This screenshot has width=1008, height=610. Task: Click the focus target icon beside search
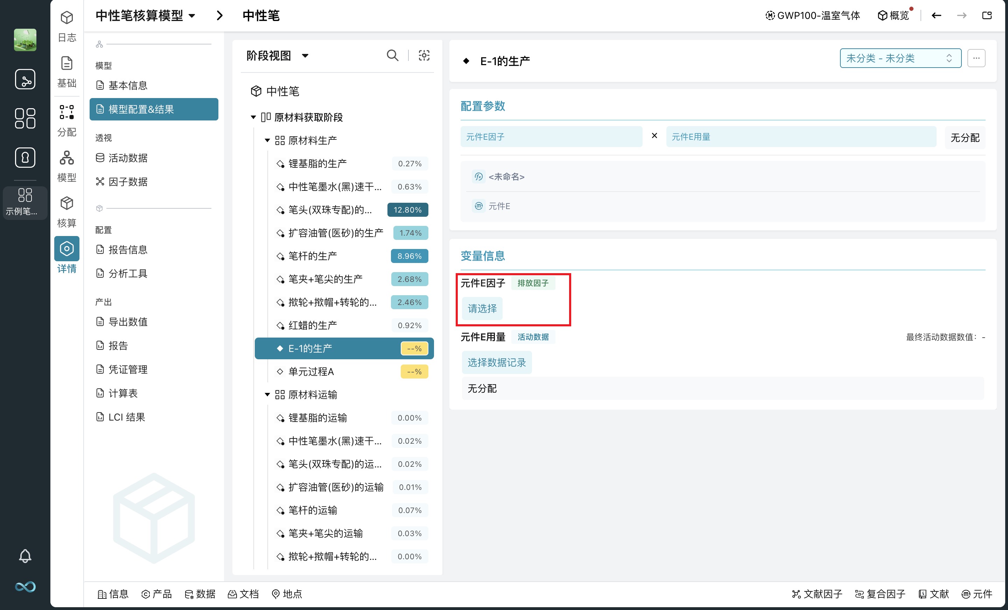[x=424, y=55]
